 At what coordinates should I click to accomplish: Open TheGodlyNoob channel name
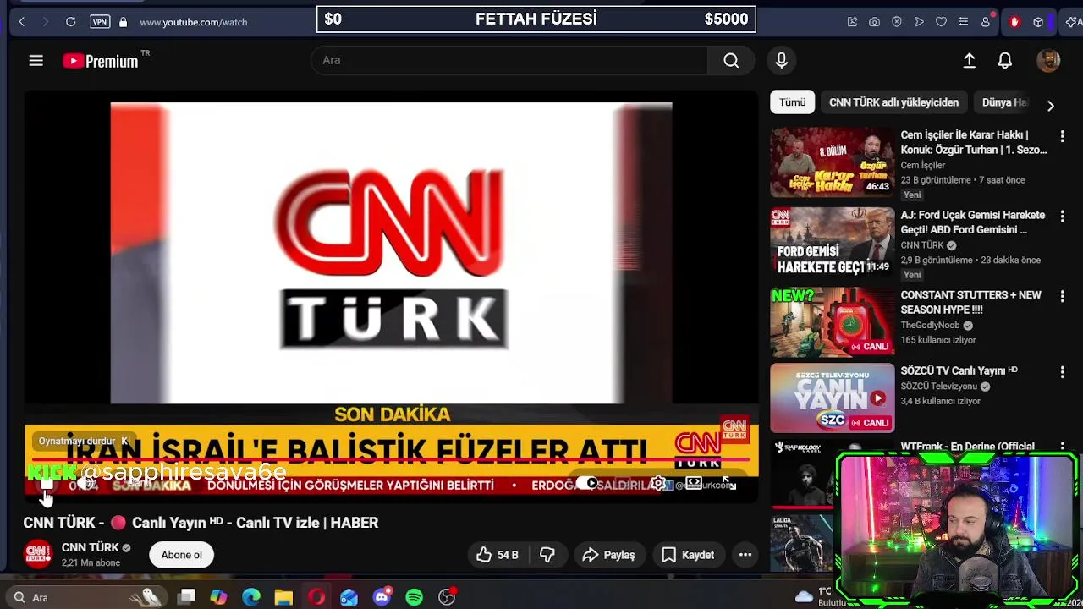pos(930,325)
